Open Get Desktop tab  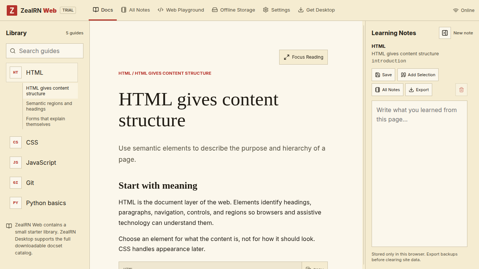[317, 10]
